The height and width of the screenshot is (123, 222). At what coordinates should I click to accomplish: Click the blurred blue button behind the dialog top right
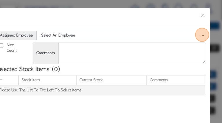(x=215, y=26)
